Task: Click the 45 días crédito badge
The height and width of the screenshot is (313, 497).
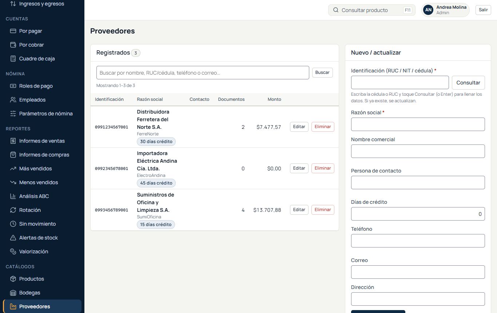Action: click(156, 183)
